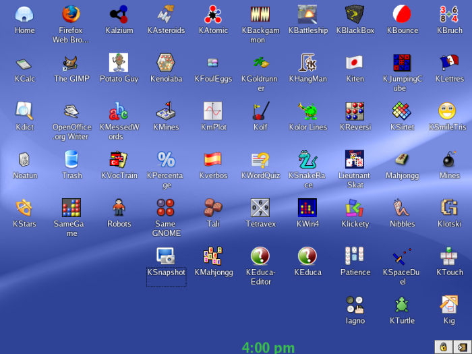This screenshot has width=472, height=354.
Task: Open the Tetravex puzzle icon
Action: coord(260,208)
